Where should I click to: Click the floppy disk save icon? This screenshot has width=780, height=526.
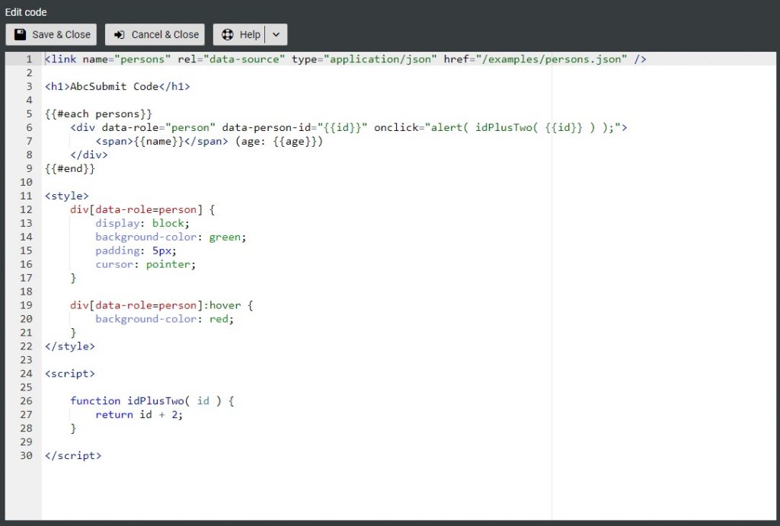(19, 33)
